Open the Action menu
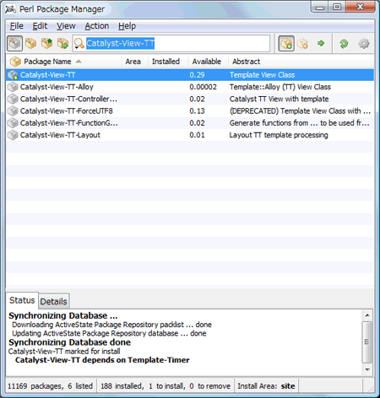Screen dimensions: 380x398 coord(97,26)
